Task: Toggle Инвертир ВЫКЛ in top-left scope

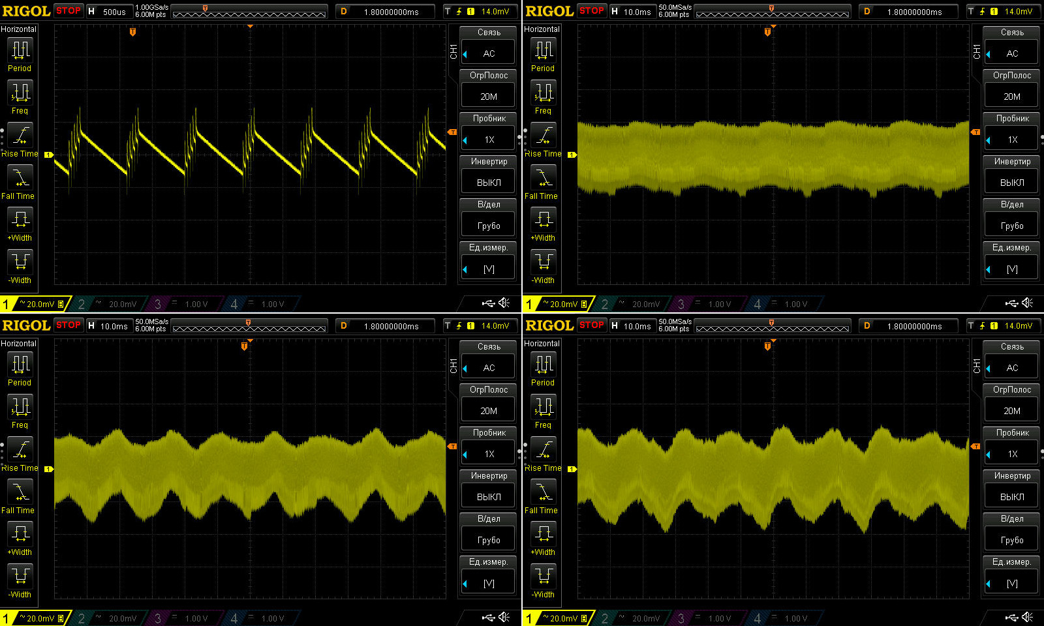Action: (x=488, y=183)
